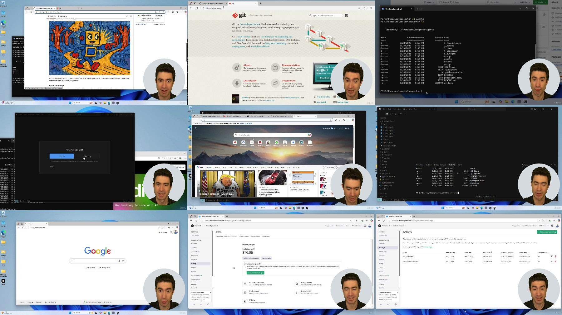Click Enable auto recharge button
The width and height of the screenshot is (562, 315).
[255, 273]
